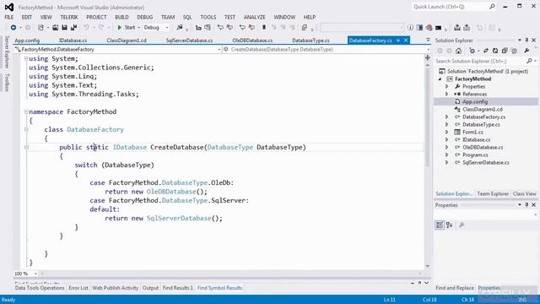Click the Undo toolbar icon
The image size is (540, 304).
(86, 27)
